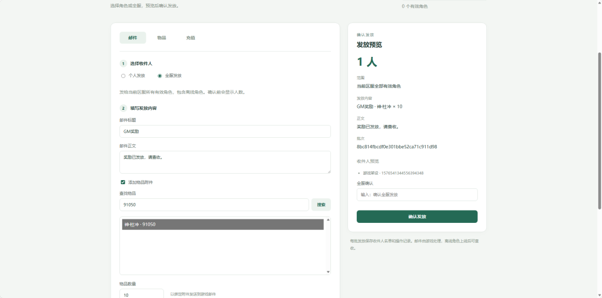
Task: Click the 收件人预览 label
Action: 368,161
